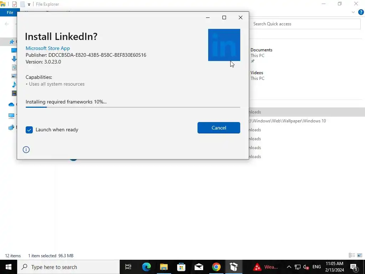Screen dimensions: 365x274
Task: Launch Microsoft Edge from taskbar
Action: (x=146, y=267)
